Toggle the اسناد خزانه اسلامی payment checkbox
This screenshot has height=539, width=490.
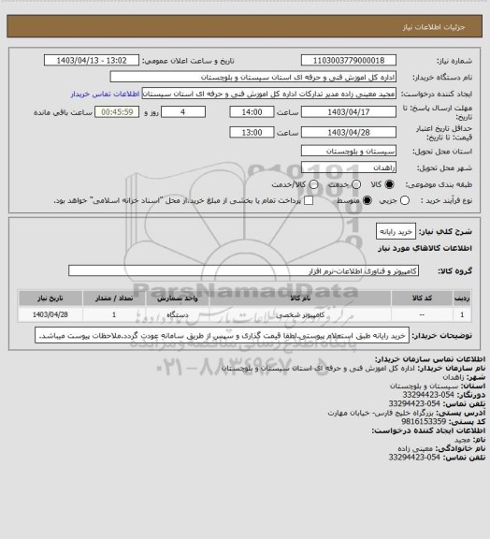click(x=309, y=200)
